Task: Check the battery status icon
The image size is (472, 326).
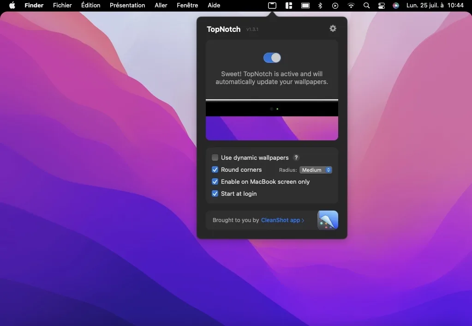Action: click(305, 6)
